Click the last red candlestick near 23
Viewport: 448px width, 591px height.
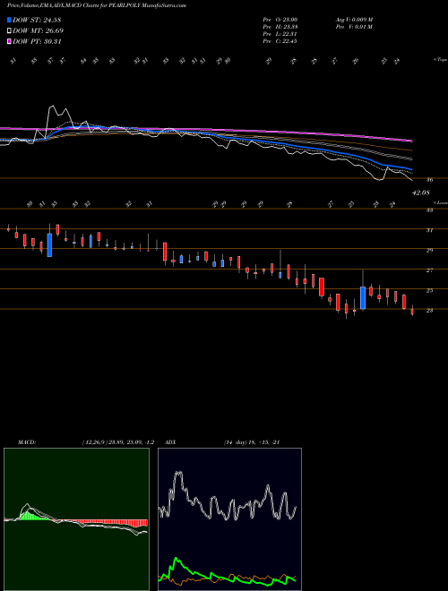(x=412, y=312)
